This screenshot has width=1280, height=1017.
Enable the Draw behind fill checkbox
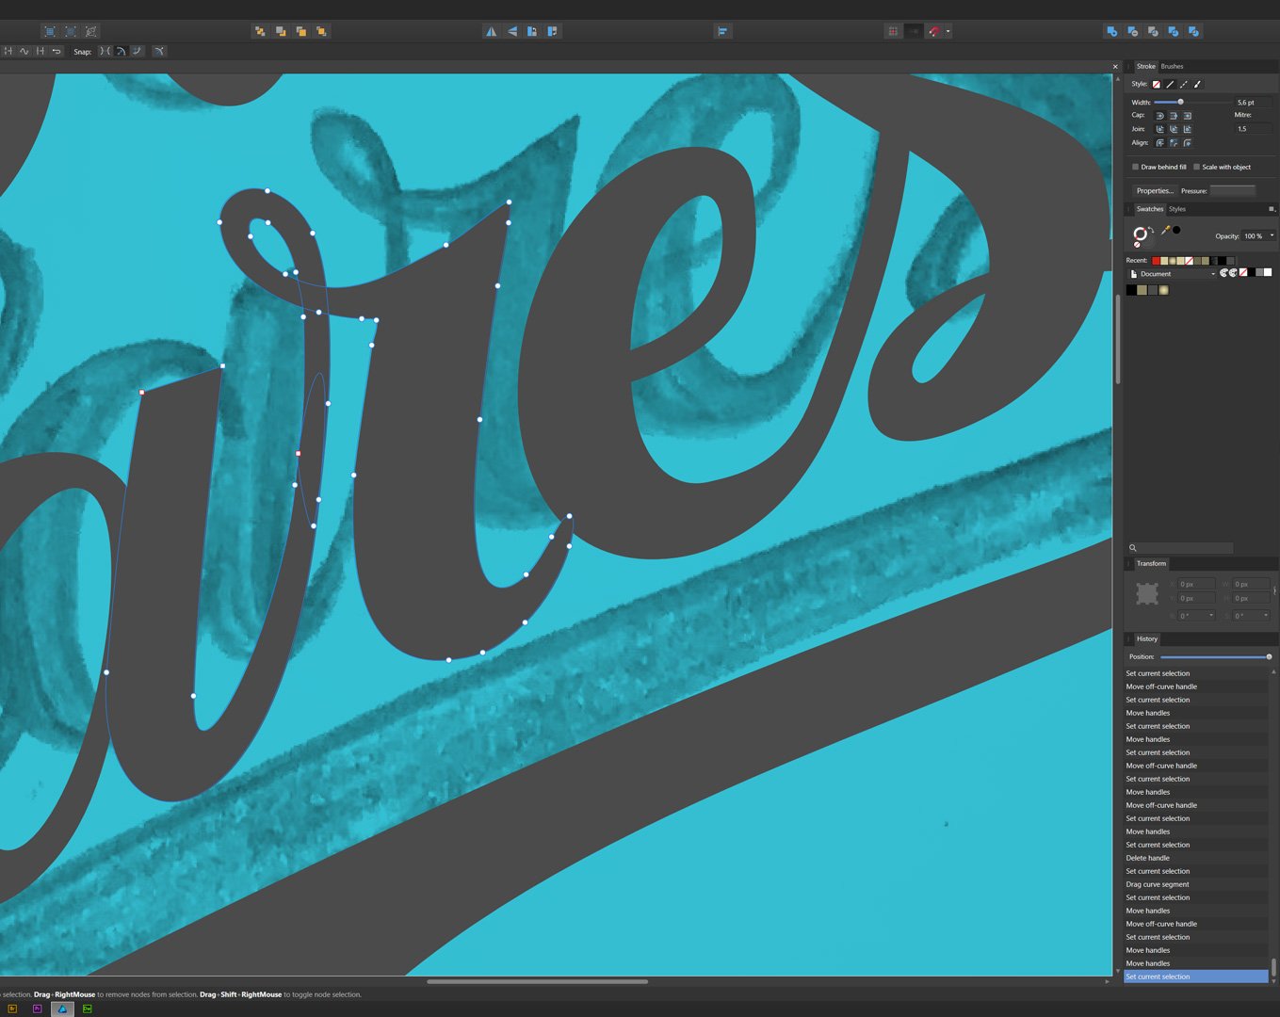(x=1136, y=167)
